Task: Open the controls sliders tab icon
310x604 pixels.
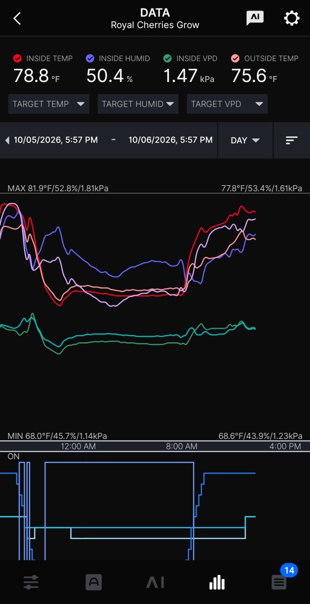Action: pyautogui.click(x=31, y=582)
